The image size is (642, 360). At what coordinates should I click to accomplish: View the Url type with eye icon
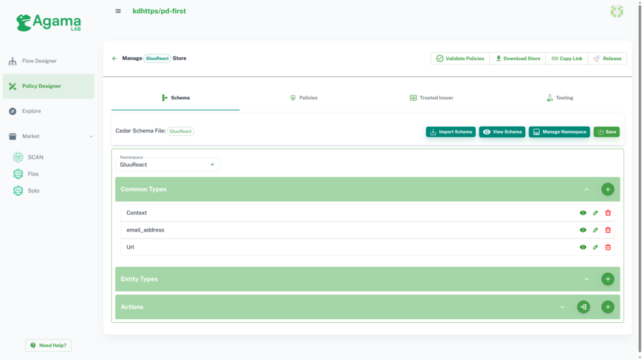pos(582,247)
